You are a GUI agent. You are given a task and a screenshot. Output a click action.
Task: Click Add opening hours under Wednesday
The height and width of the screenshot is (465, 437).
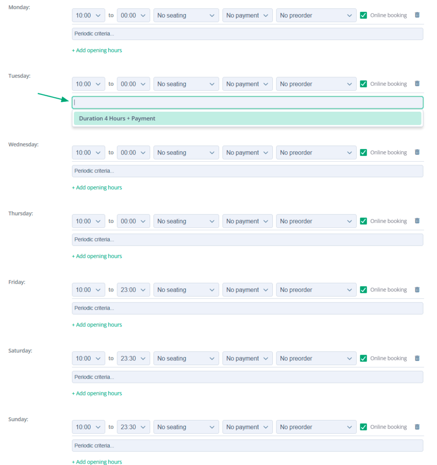pyautogui.click(x=97, y=187)
